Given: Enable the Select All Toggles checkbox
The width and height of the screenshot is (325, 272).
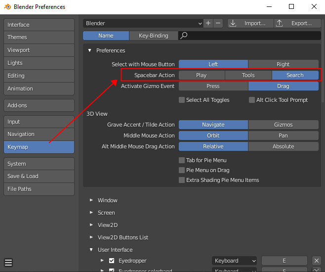Looking at the screenshot, I should [182, 100].
